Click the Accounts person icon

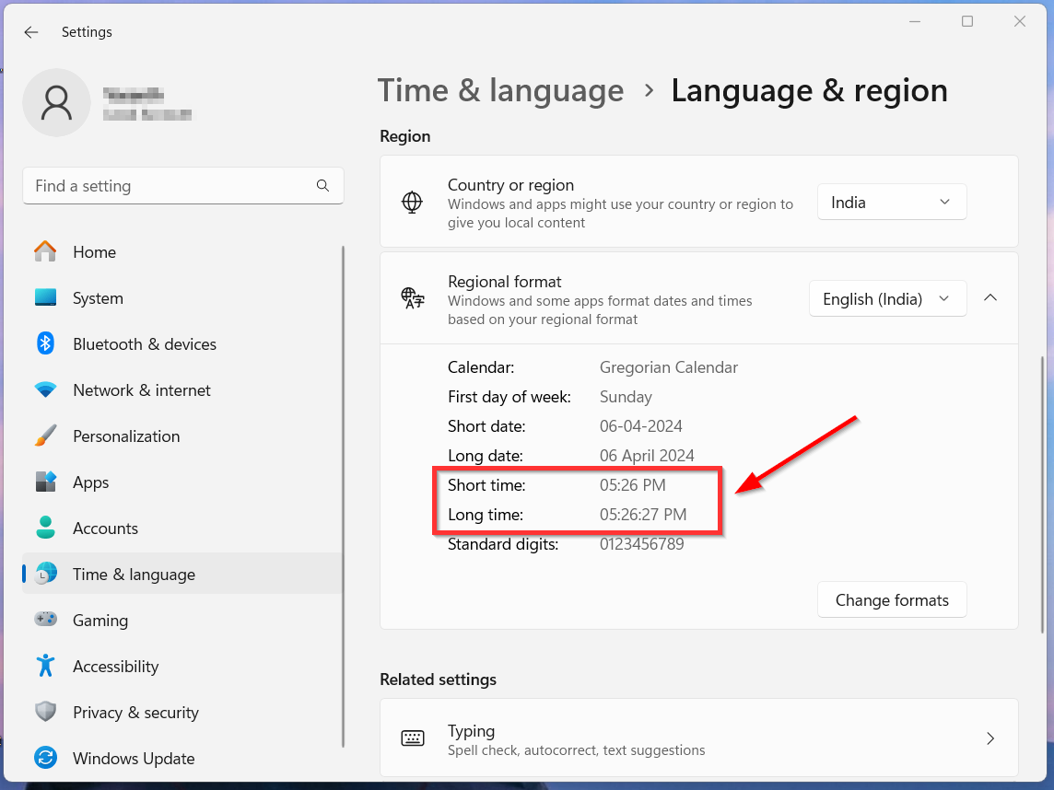[46, 528]
